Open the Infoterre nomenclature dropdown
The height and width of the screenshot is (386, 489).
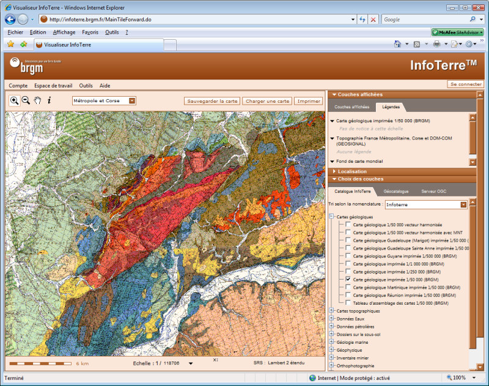click(x=426, y=205)
